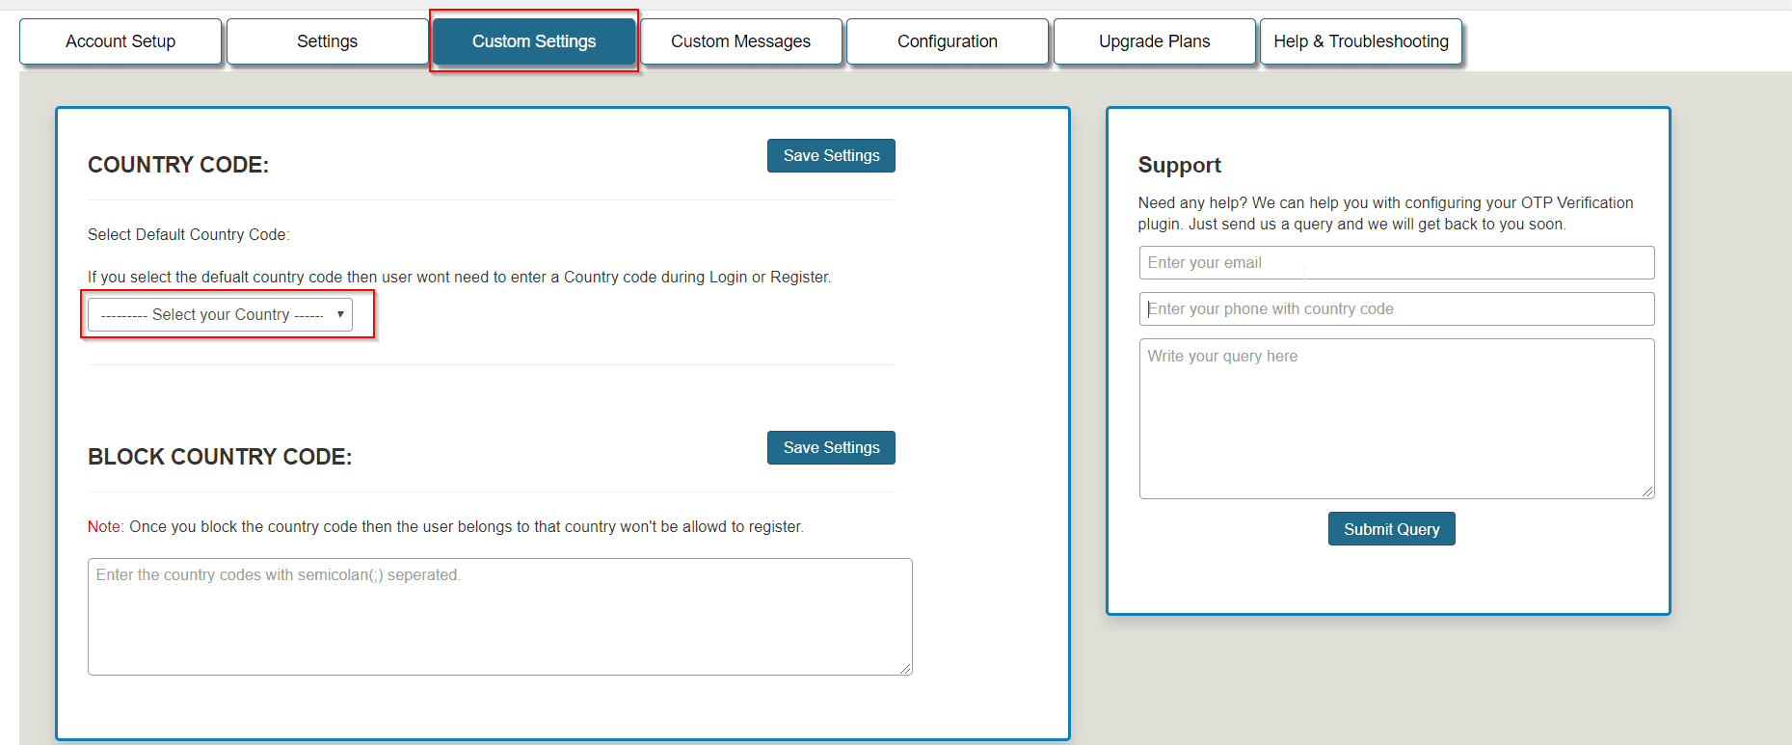The height and width of the screenshot is (745, 1792).
Task: View the Upgrade Plans tab
Action: (x=1154, y=41)
